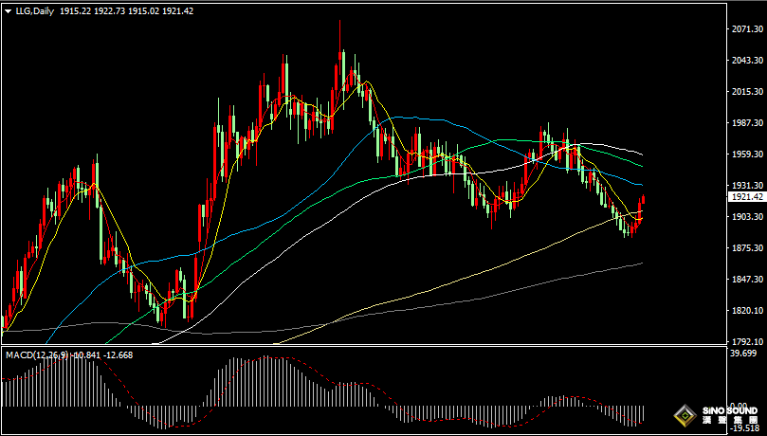Select the MACD(12,26,9) indicator label
This screenshot has width=767, height=436.
pos(38,354)
